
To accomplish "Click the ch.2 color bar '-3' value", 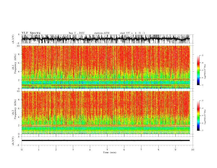I will (202, 101).
